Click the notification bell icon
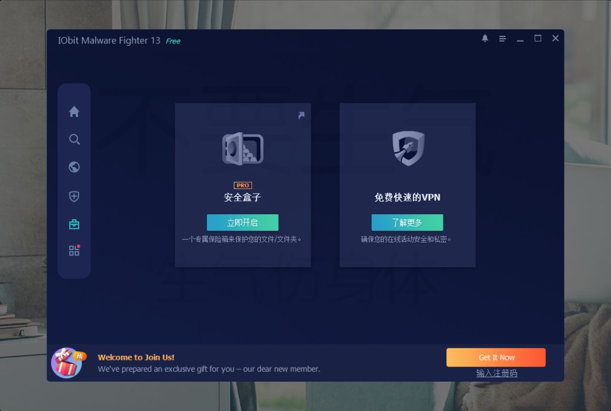The width and height of the screenshot is (611, 411). coord(485,38)
